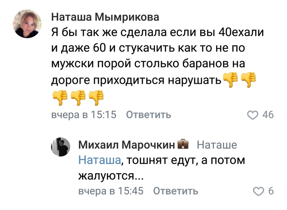Like Михаил Марочкин's reply with the heart
Image resolution: width=287 pixels, height=210 pixels.
tap(259, 191)
